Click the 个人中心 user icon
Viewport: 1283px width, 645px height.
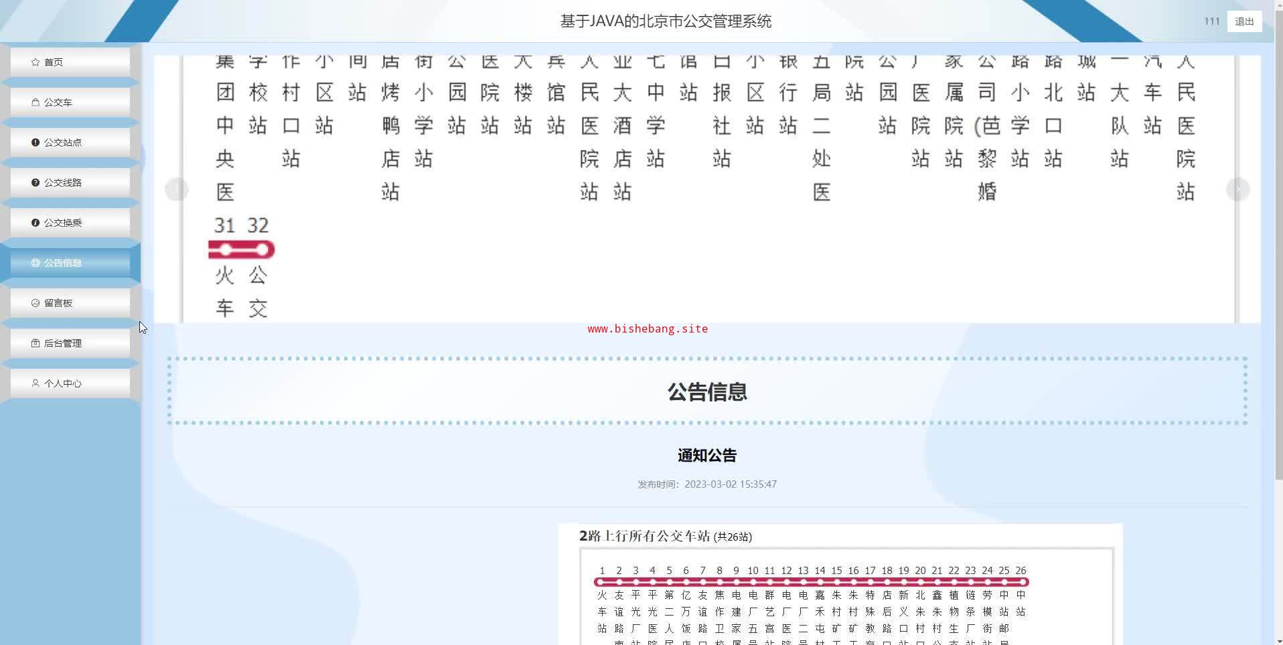pyautogui.click(x=35, y=383)
